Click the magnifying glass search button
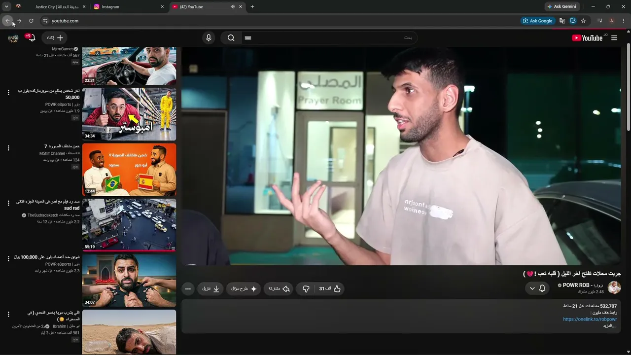Screen dimensions: 631x355 click(231, 38)
